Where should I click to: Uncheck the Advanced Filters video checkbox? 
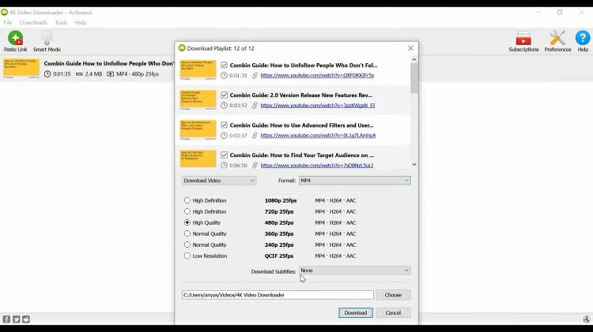[x=224, y=125]
